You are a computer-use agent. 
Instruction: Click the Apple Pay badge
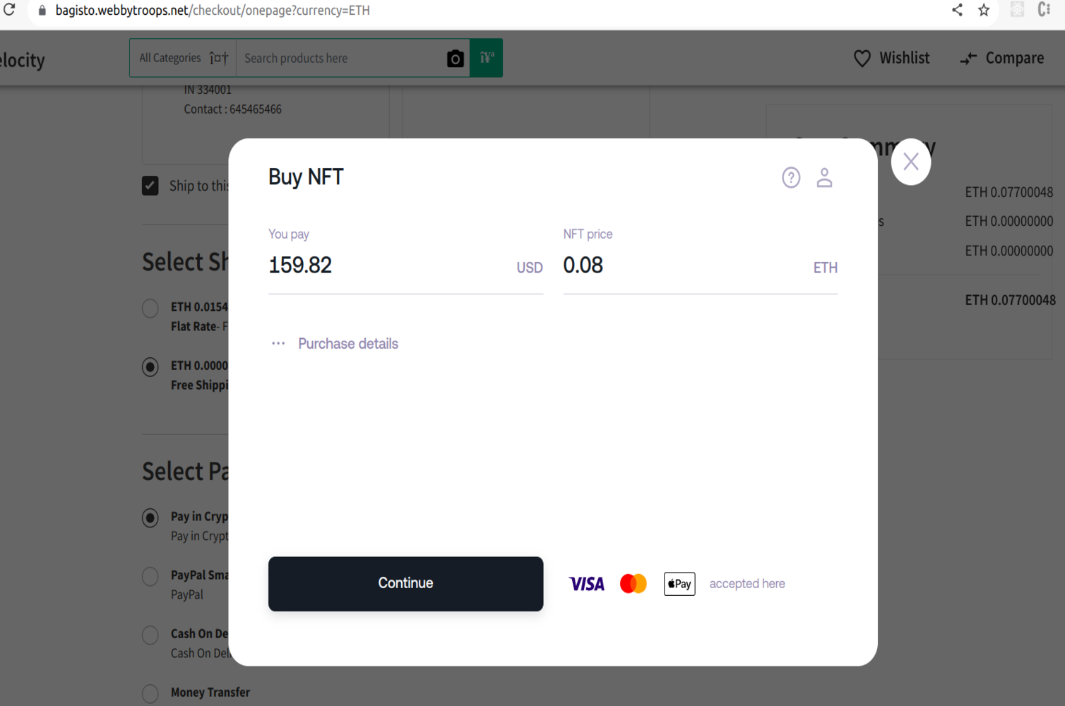tap(679, 584)
